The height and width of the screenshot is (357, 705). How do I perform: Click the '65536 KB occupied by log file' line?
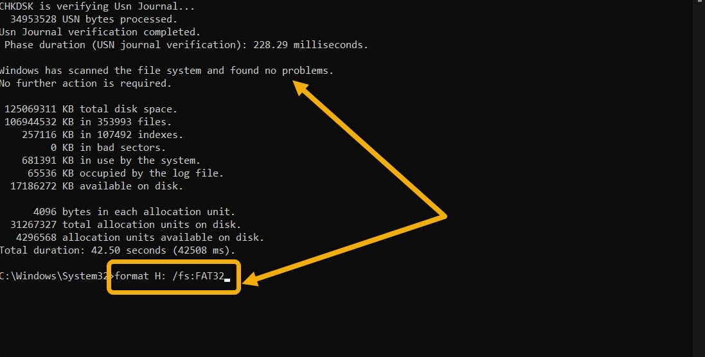coord(125,173)
